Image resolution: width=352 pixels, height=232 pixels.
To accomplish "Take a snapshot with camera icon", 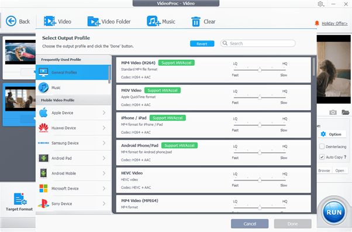I will [x=333, y=112].
